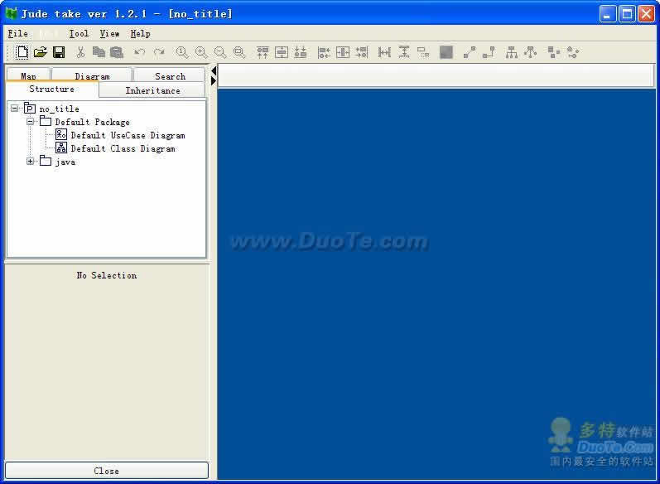Click the upward tree layout arrow icon

530,52
